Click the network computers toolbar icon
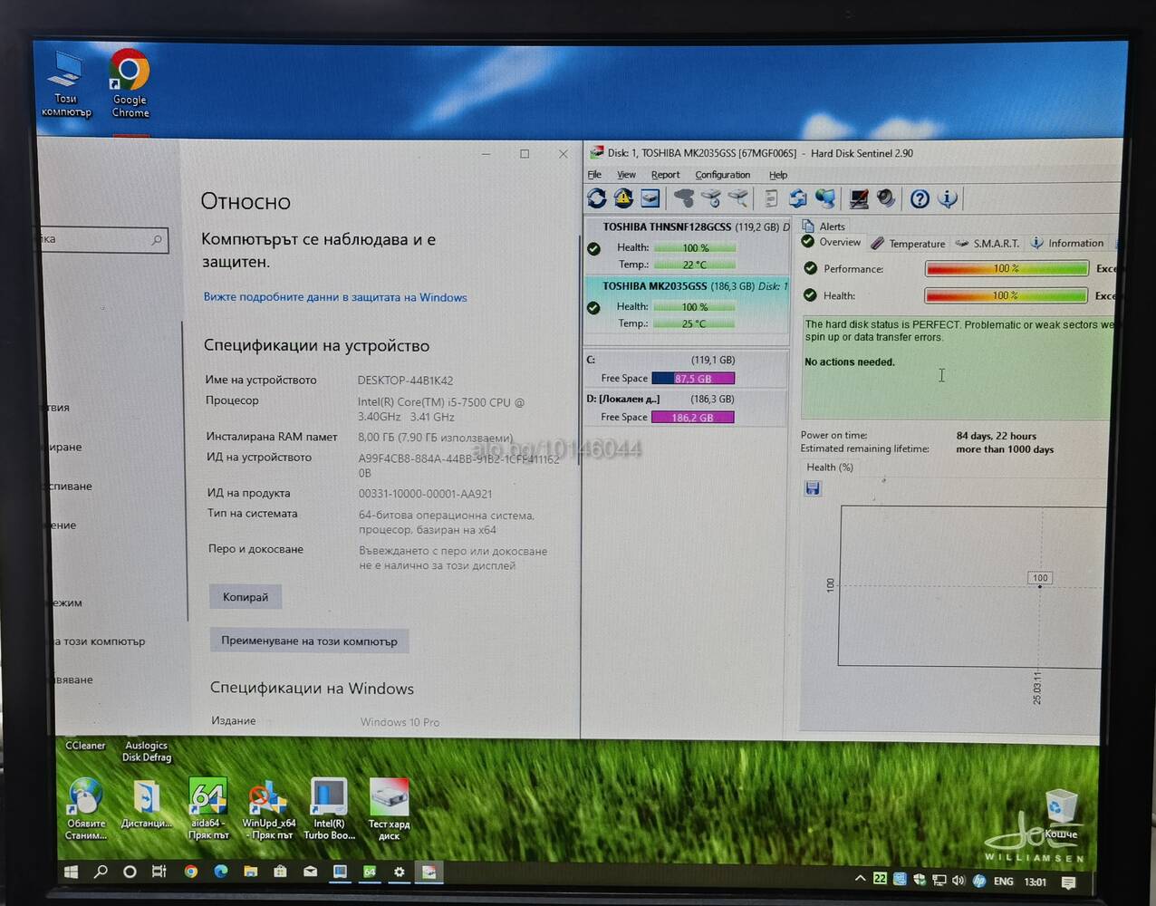1156x906 pixels. tap(825, 198)
